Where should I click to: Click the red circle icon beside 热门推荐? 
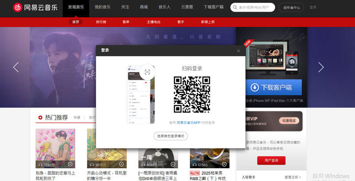pyautogui.click(x=40, y=118)
